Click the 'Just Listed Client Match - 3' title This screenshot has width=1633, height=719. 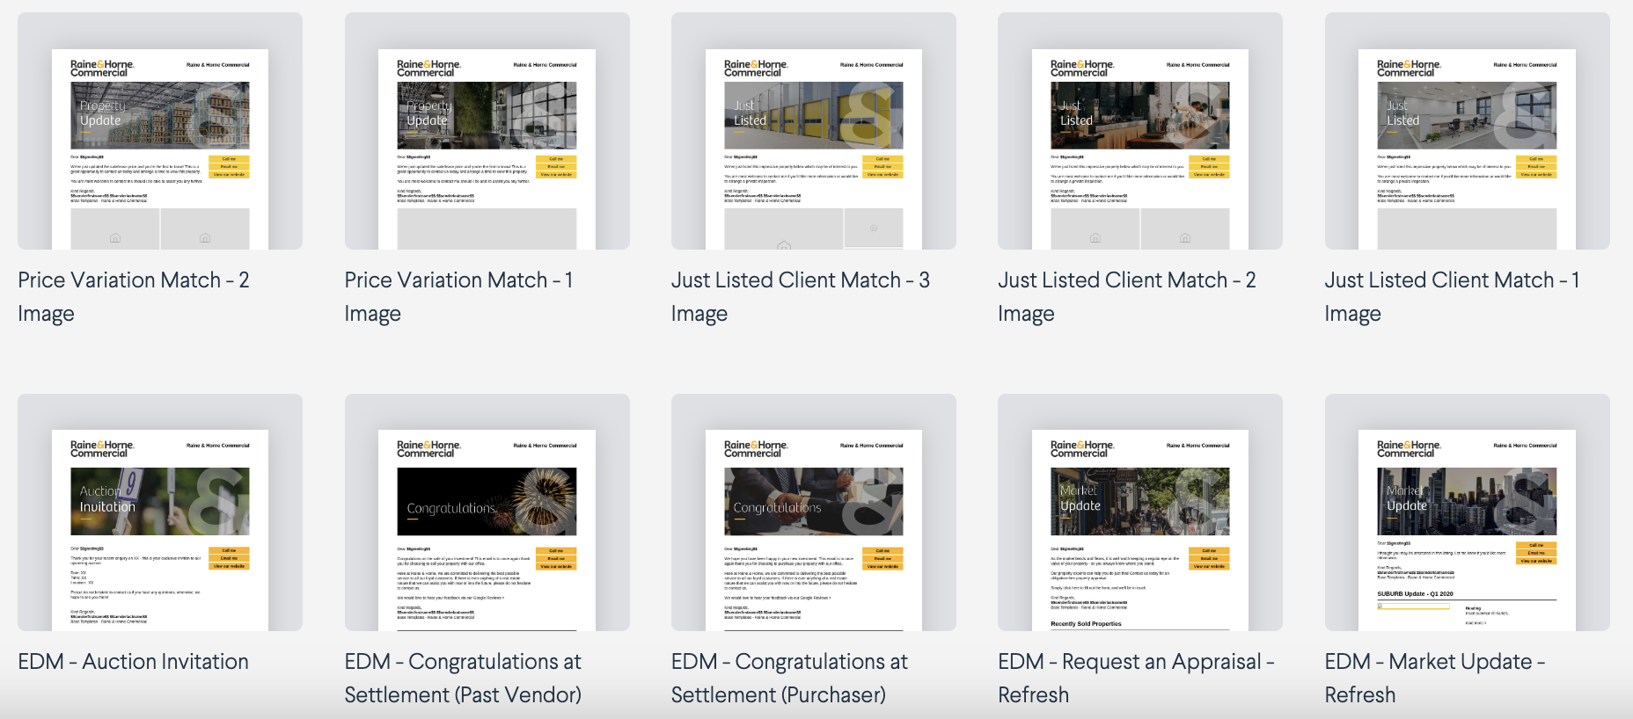coord(800,280)
